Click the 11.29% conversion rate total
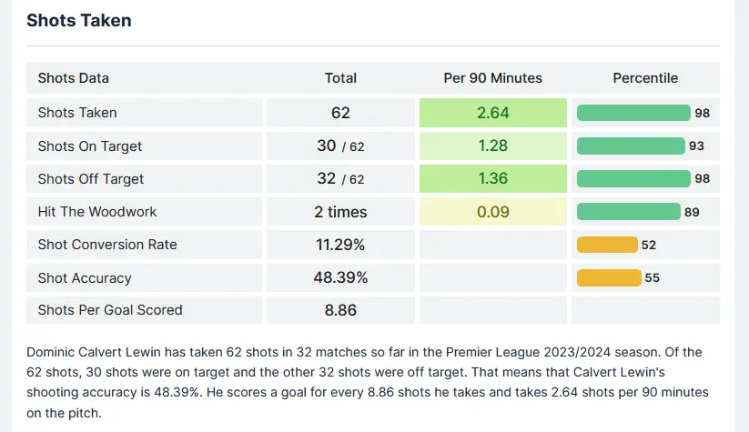Viewport: 749px width, 432px height. pos(340,245)
